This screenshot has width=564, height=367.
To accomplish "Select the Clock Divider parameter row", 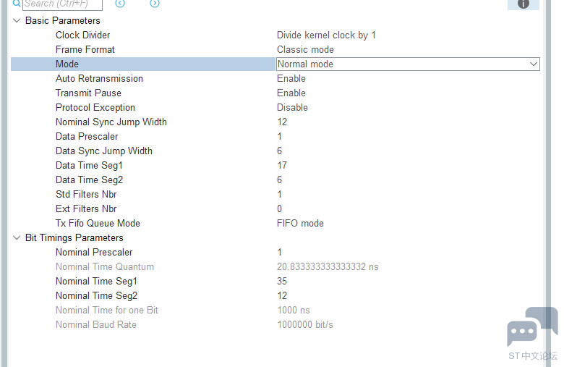I will (275, 35).
